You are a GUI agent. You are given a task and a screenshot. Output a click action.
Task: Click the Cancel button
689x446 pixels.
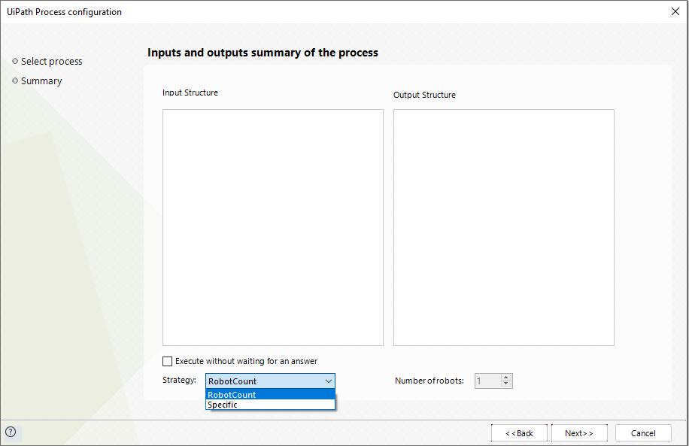643,433
